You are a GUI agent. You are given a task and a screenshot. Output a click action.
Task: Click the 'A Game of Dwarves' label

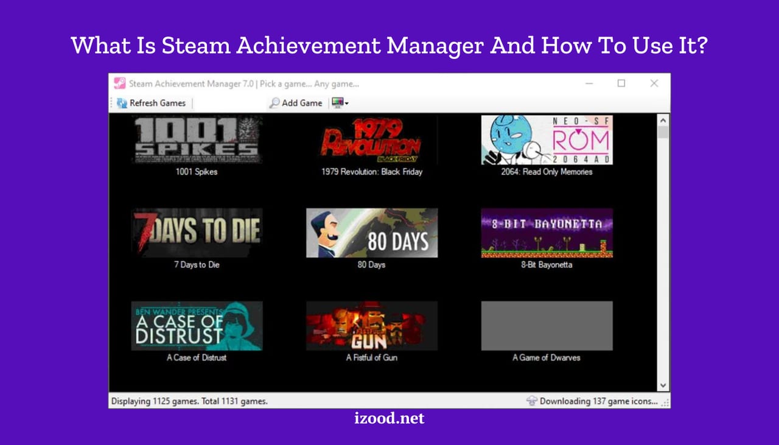click(x=547, y=357)
